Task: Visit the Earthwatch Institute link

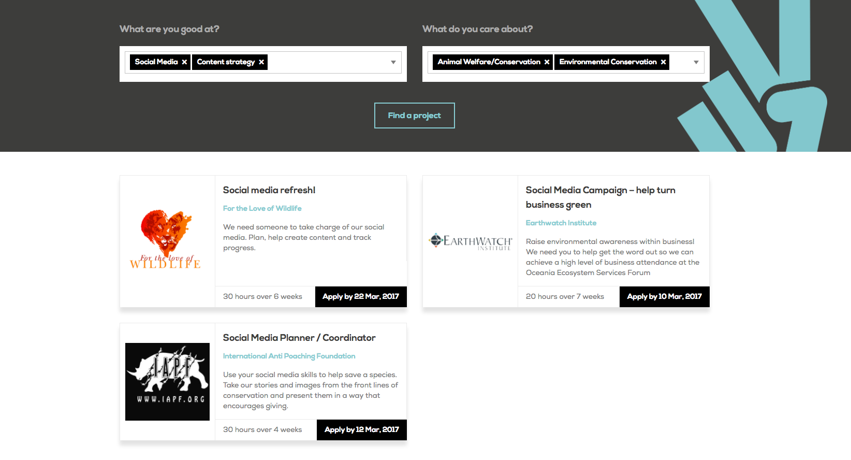Action: click(x=561, y=223)
